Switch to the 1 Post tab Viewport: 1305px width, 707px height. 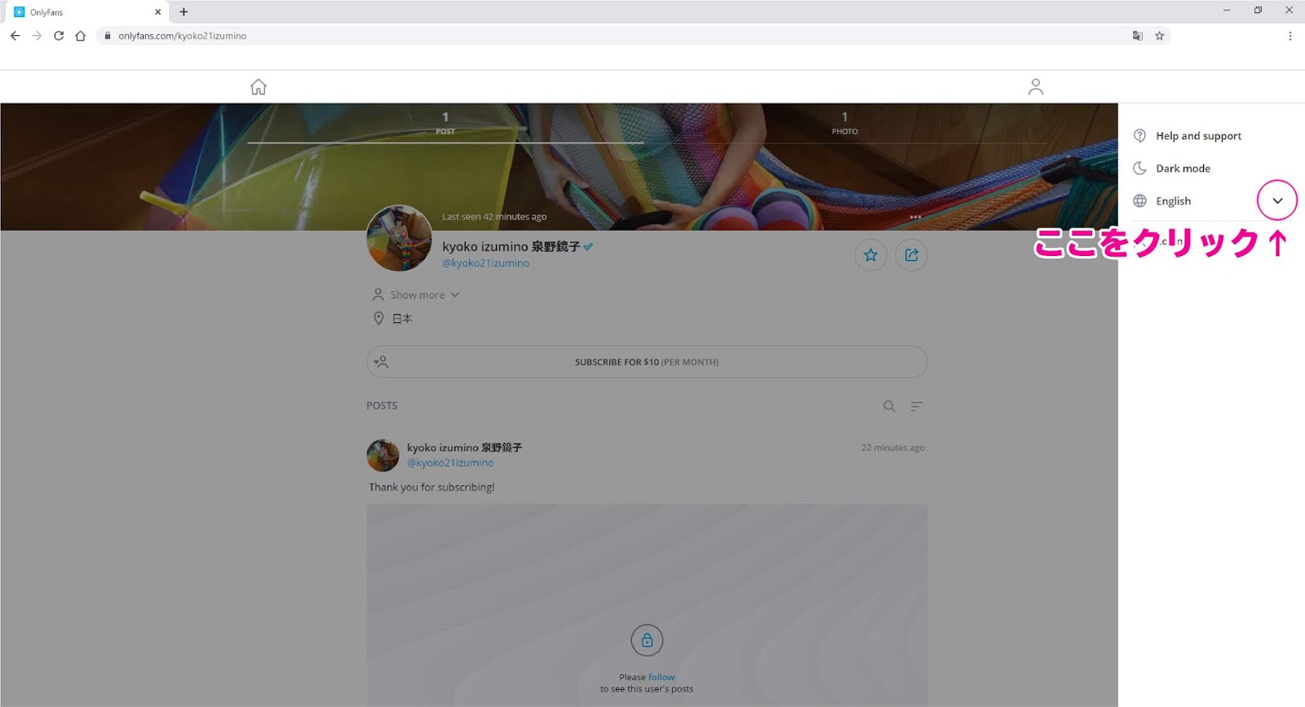(445, 123)
